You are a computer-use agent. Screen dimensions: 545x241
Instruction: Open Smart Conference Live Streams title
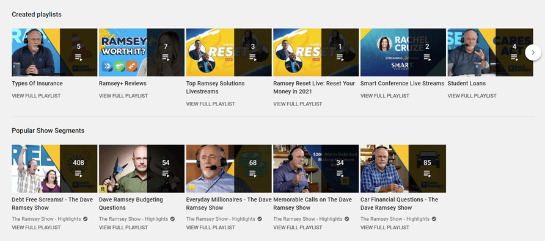403,84
